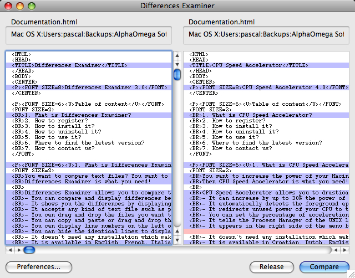
Task: Click the left Documentation.html file label
Action: point(44,22)
